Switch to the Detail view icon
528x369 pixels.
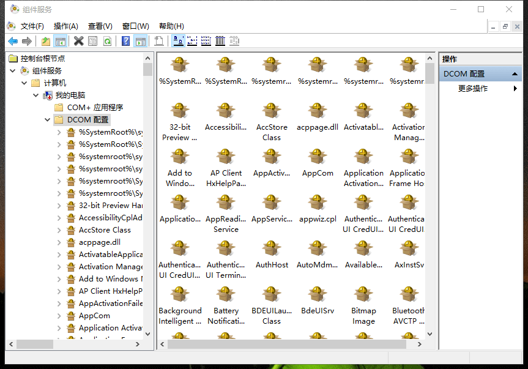[220, 41]
